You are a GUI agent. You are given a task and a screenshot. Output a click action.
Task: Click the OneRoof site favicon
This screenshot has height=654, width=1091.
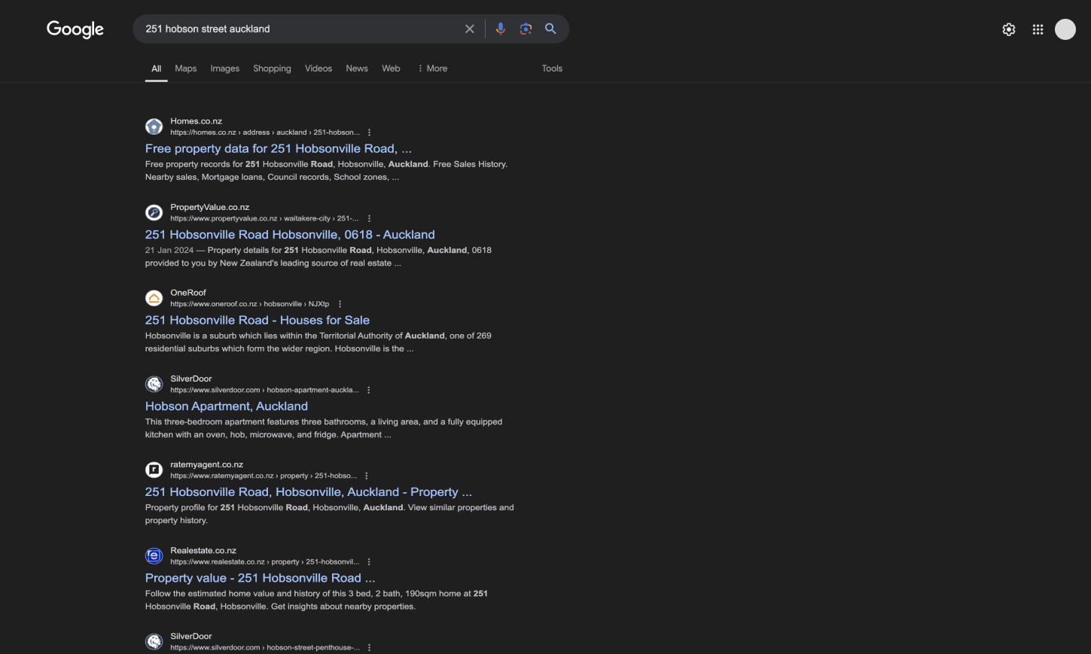[154, 298]
